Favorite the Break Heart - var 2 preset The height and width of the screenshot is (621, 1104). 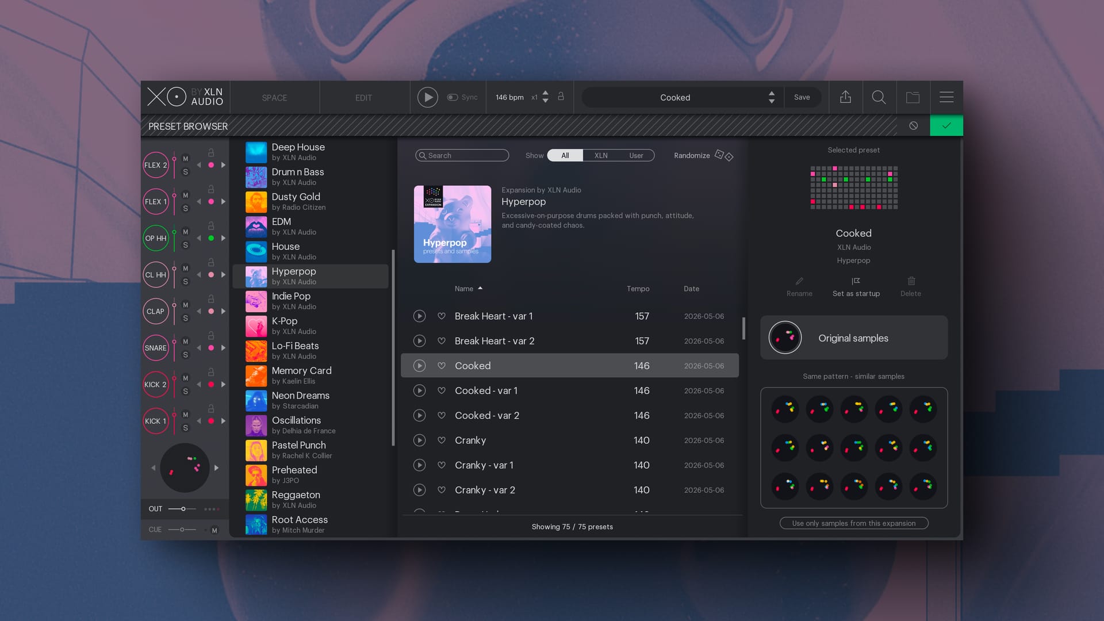(442, 341)
